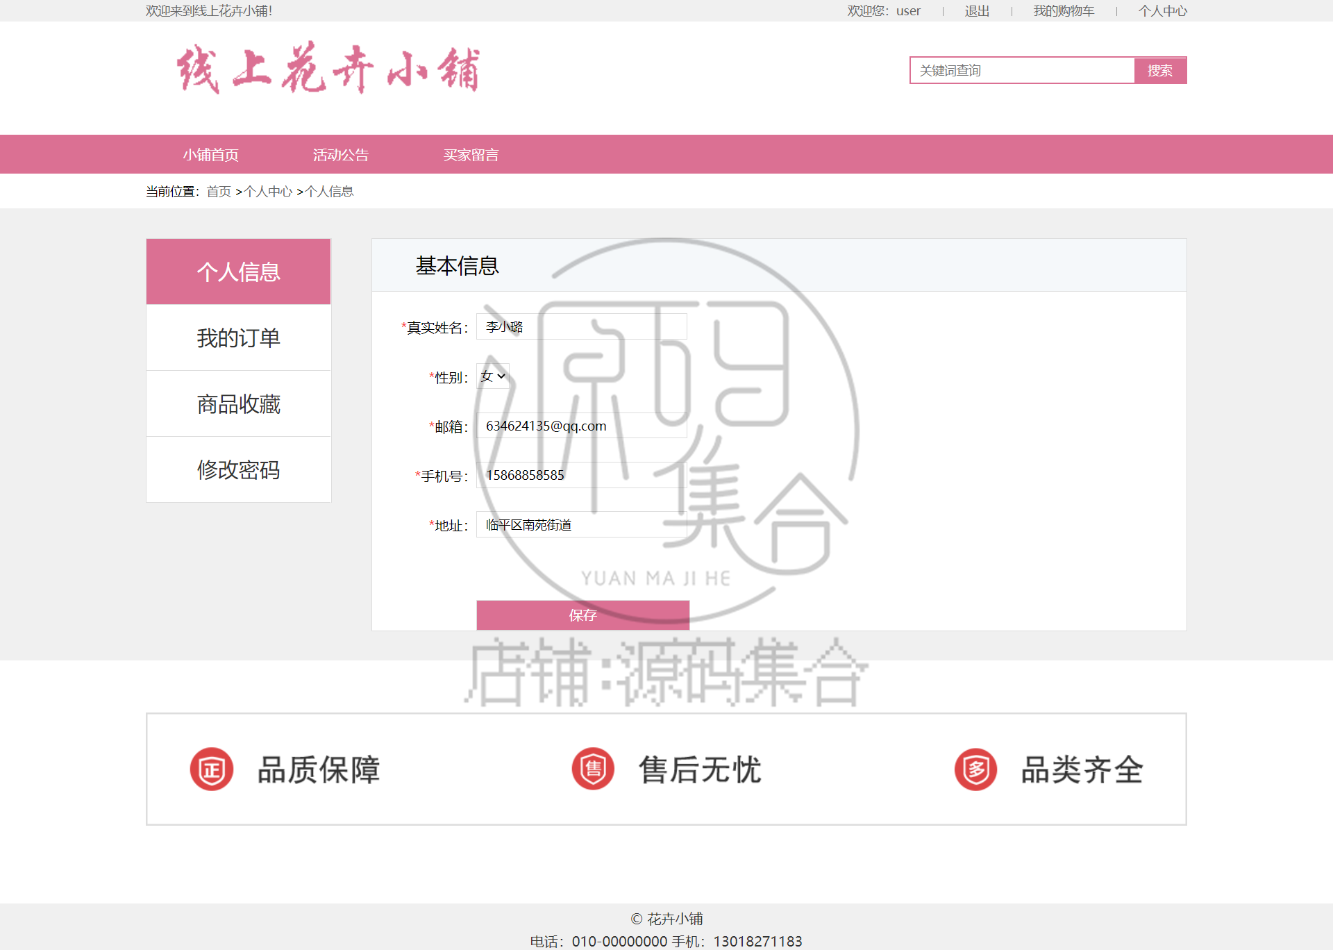1333x950 pixels.
Task: Click the 线上花卉小铺 logo
Action: tap(328, 68)
